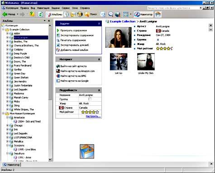Switch to the Навигатор bottom tab
Image resolution: width=215 pixels, height=173 pixels.
[11, 164]
